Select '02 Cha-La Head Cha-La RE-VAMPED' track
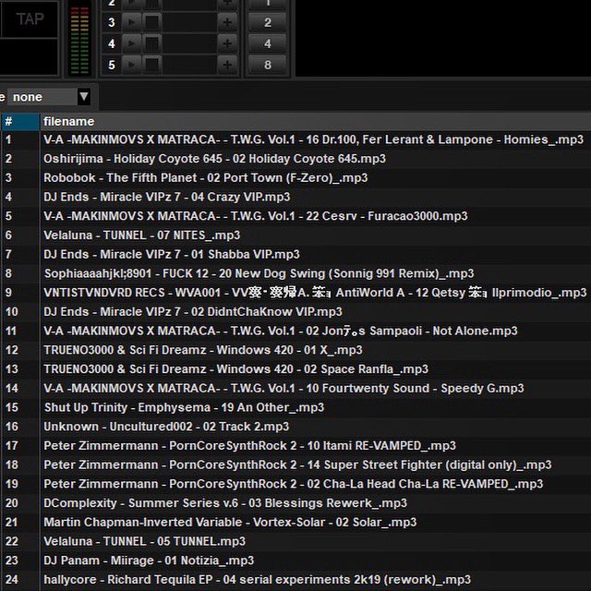Screen dimensions: 591x591 coord(295,484)
